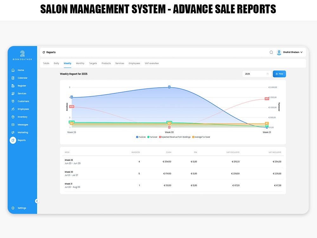Open the Calendar icon in sidebar
Screen dimensions: 317x238
[13, 78]
